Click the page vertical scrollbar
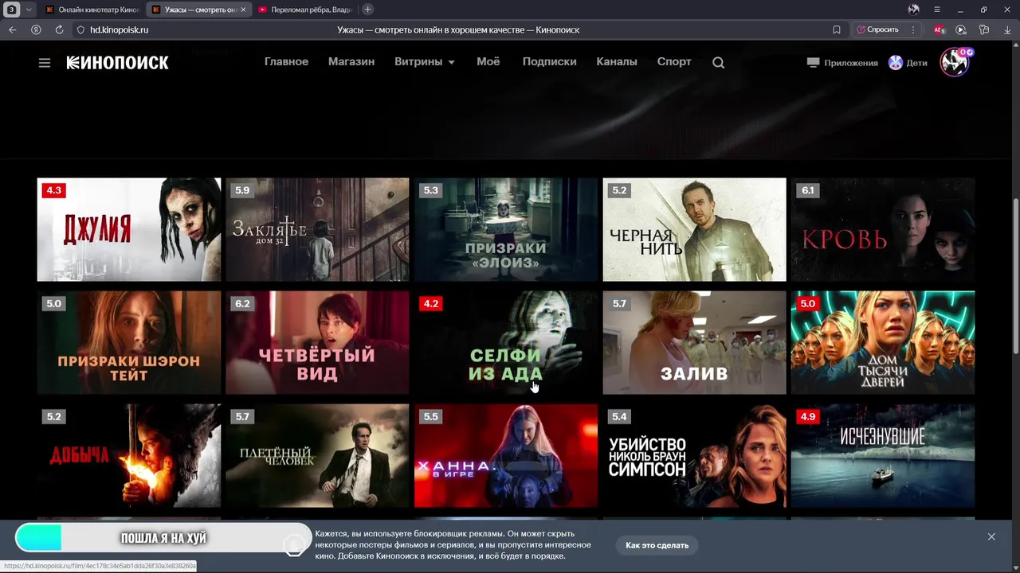This screenshot has height=573, width=1020. (x=1015, y=276)
